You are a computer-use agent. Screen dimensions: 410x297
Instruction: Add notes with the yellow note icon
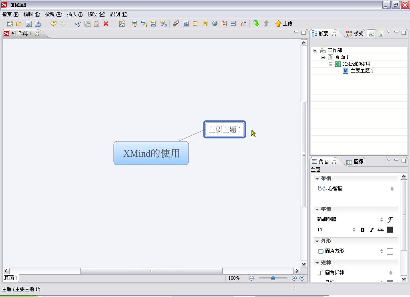pos(205,24)
